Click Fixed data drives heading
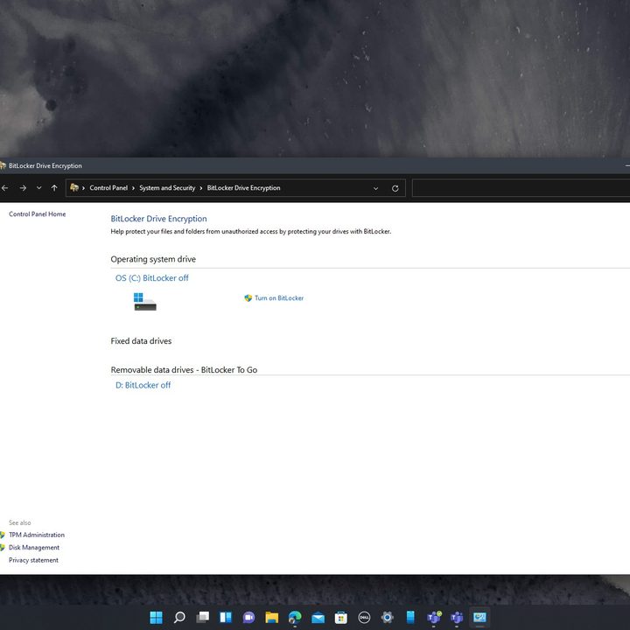The image size is (630, 630). pyautogui.click(x=141, y=340)
